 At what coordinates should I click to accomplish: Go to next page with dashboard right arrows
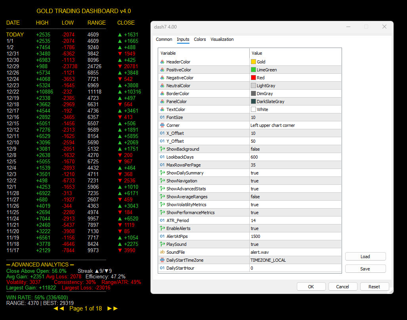click(113, 309)
